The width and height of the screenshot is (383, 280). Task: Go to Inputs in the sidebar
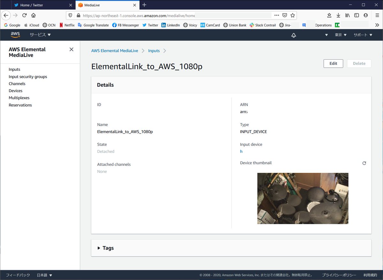[14, 69]
